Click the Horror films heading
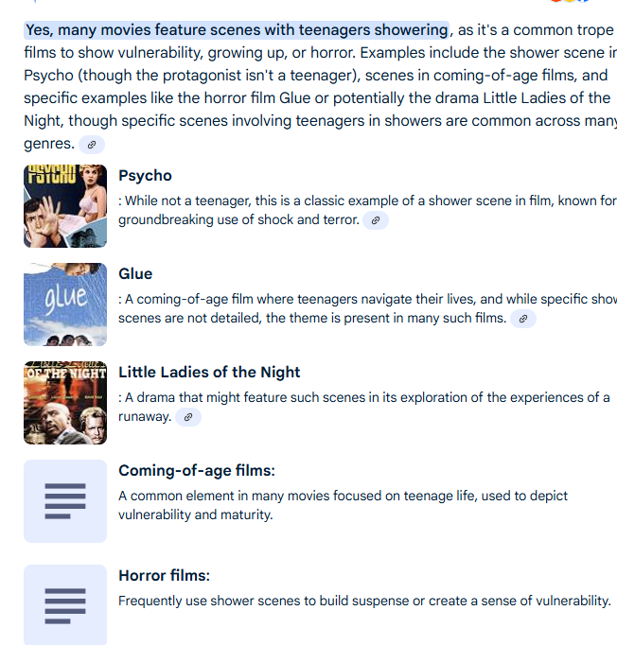The height and width of the screenshot is (645, 617). (x=165, y=575)
